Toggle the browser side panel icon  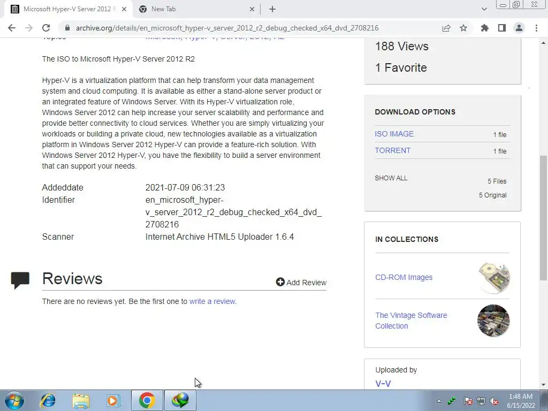tap(502, 28)
